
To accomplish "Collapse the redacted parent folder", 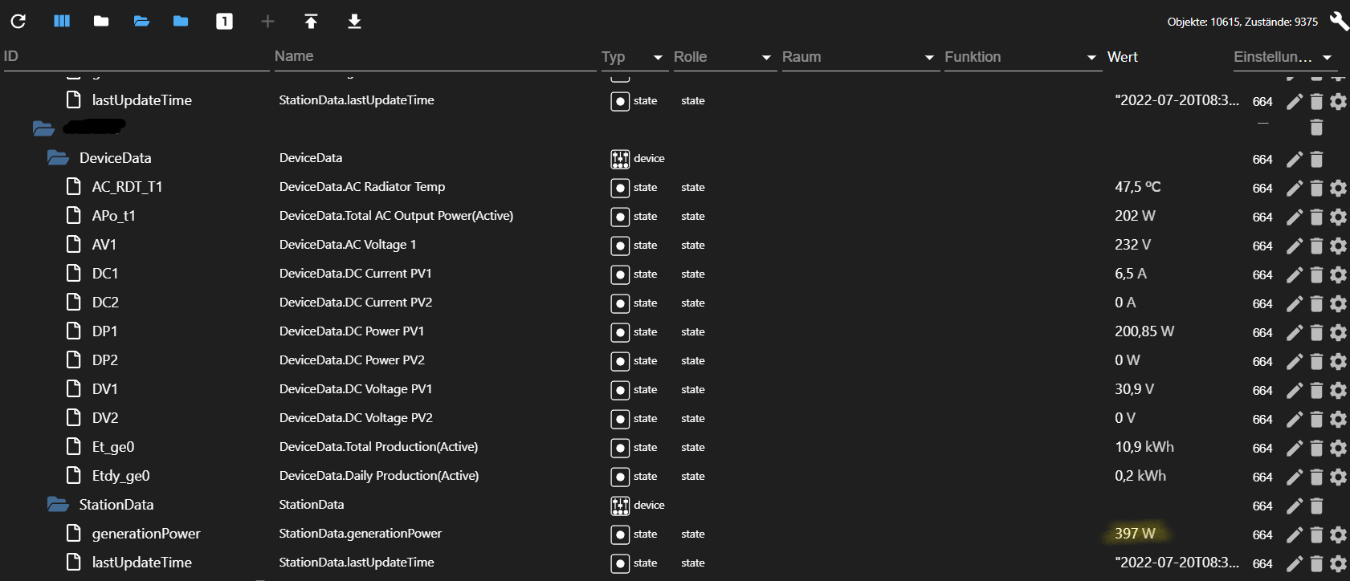I will [43, 128].
